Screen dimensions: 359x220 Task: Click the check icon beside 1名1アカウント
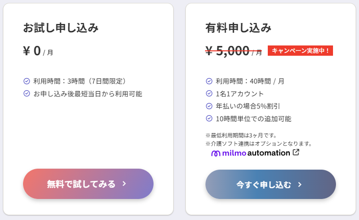209,93
